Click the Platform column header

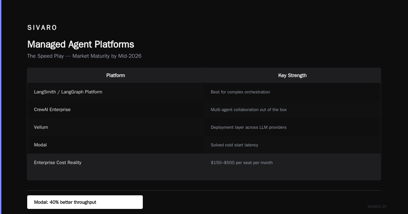click(116, 75)
